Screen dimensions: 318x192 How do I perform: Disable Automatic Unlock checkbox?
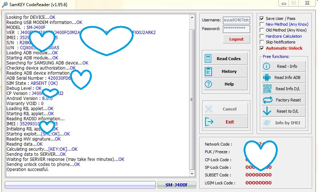(262, 48)
